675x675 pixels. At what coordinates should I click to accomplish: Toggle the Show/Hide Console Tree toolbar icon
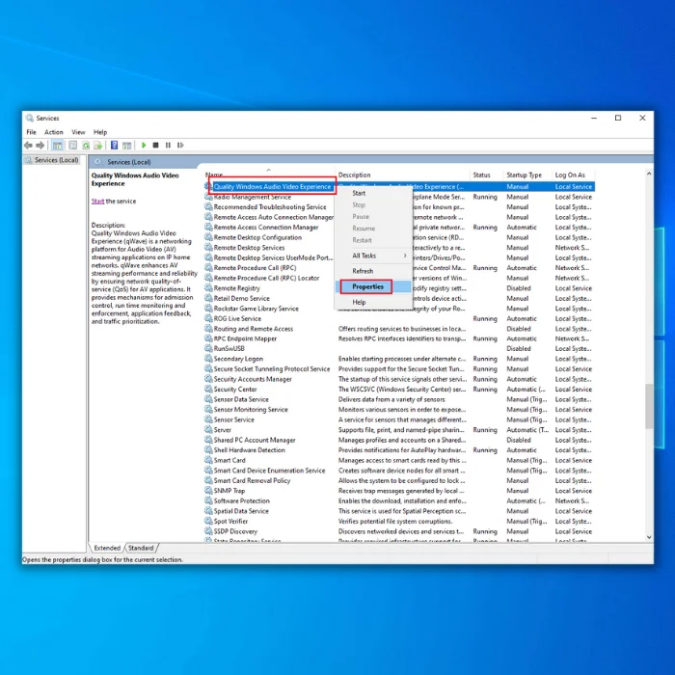(x=57, y=146)
